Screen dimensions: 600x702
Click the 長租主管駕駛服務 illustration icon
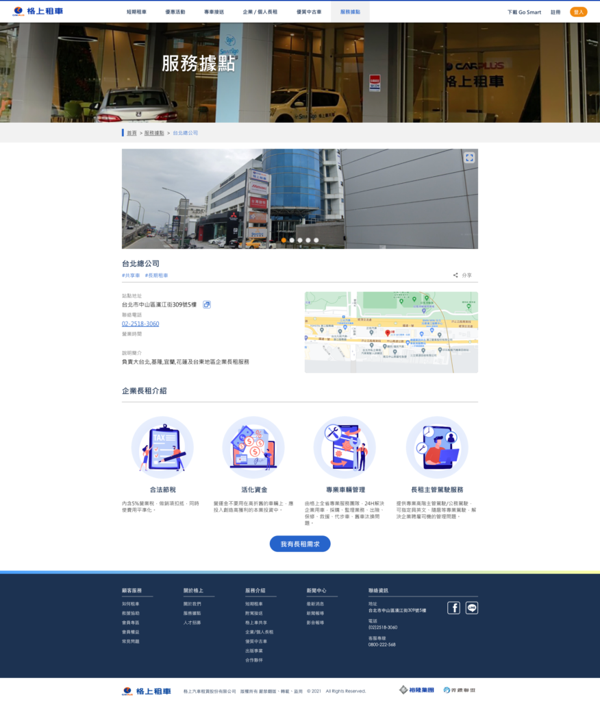437,448
